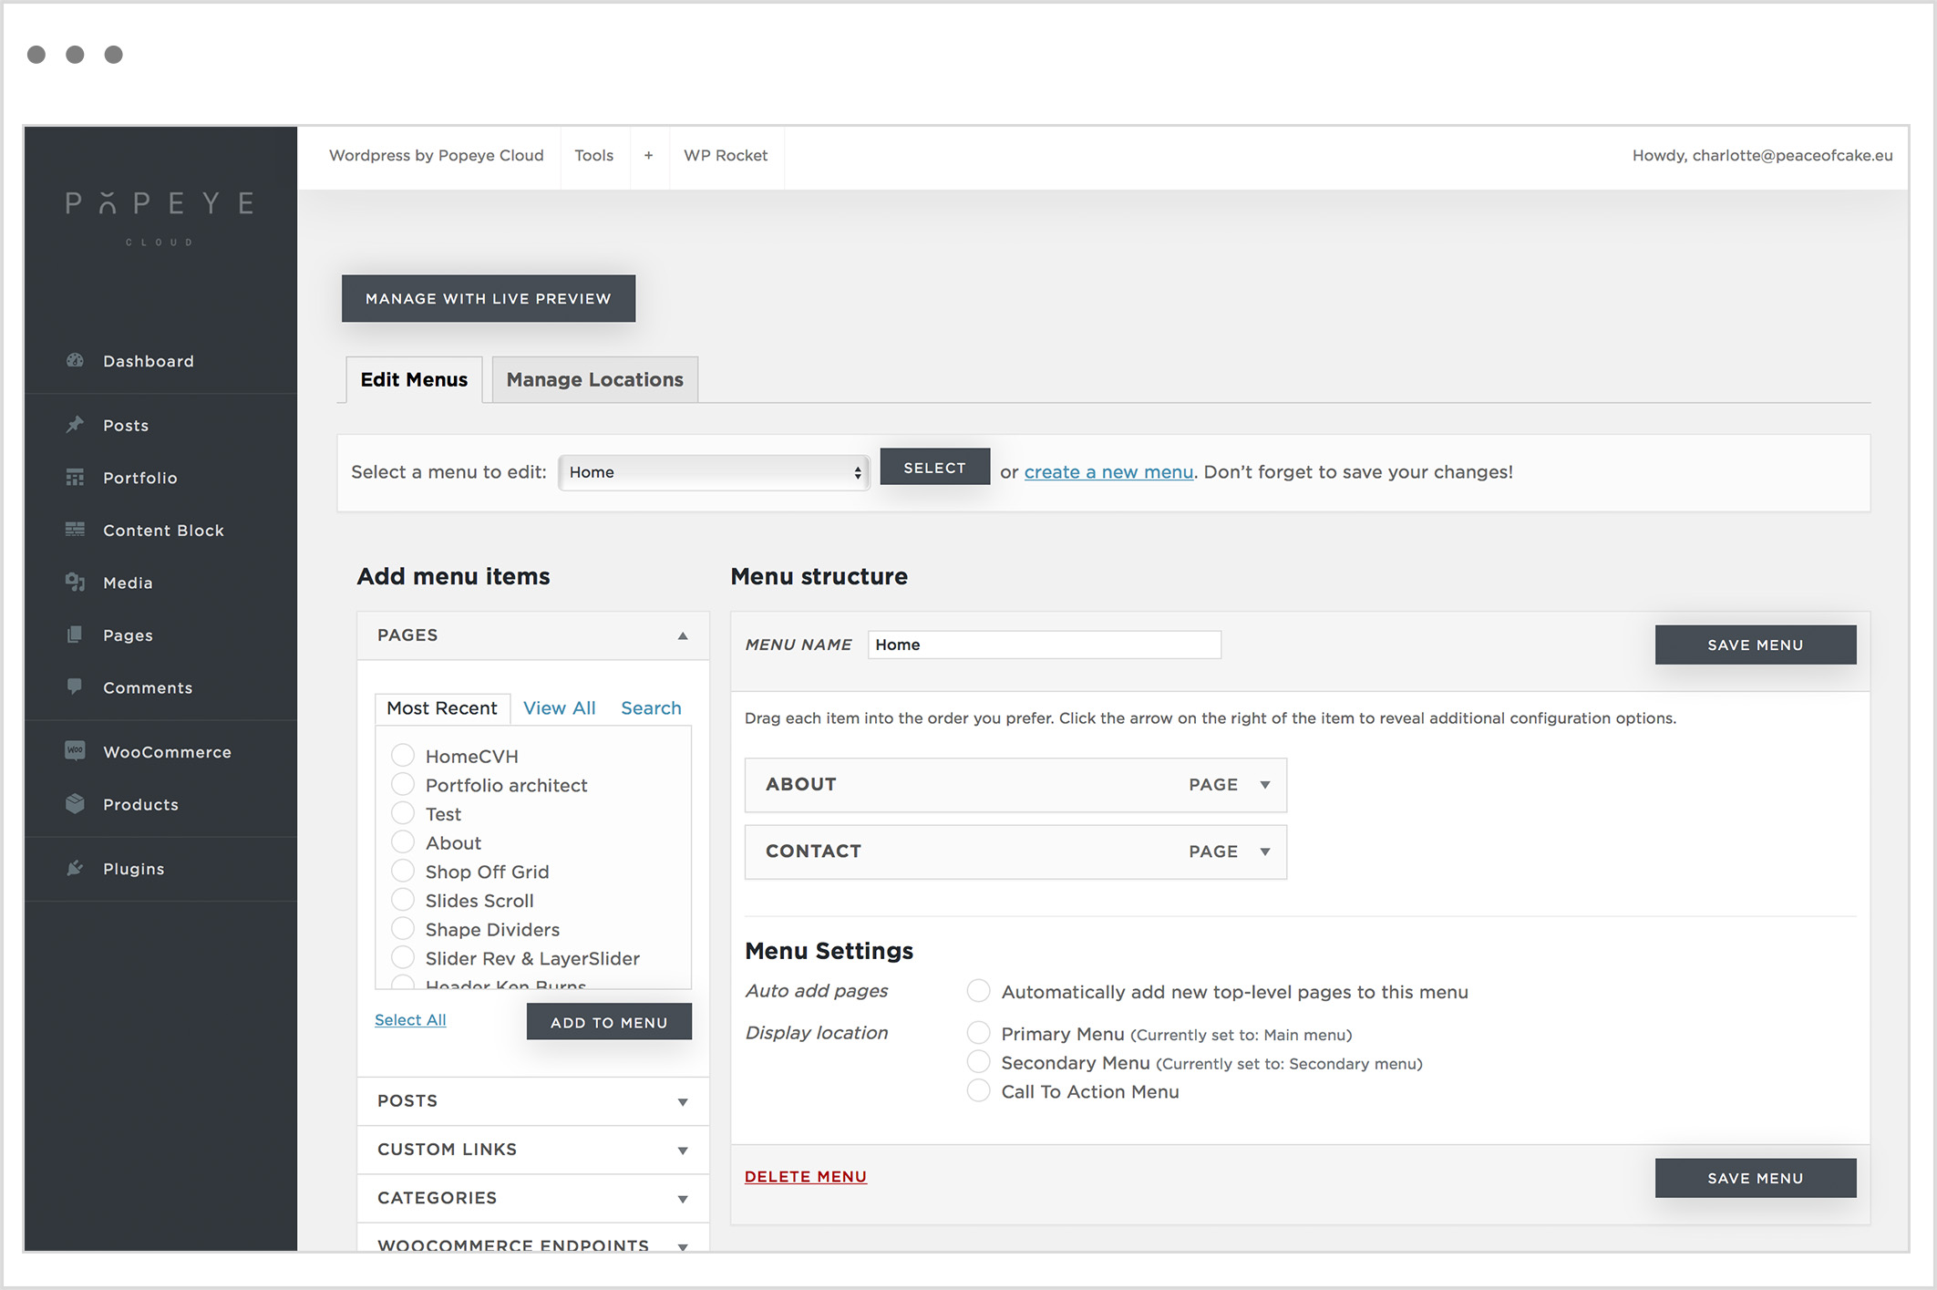This screenshot has width=1937, height=1290.
Task: Click the plus icon in top bar
Action: click(648, 156)
